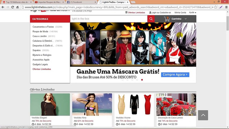
Task: Open Minha Conta link
Action: point(180,13)
